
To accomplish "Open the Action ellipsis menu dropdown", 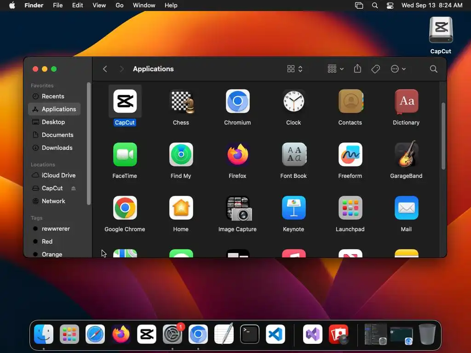I will click(x=398, y=69).
